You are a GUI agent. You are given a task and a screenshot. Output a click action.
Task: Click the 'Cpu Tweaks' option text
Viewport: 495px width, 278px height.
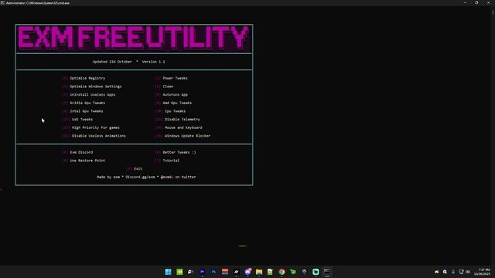click(175, 111)
